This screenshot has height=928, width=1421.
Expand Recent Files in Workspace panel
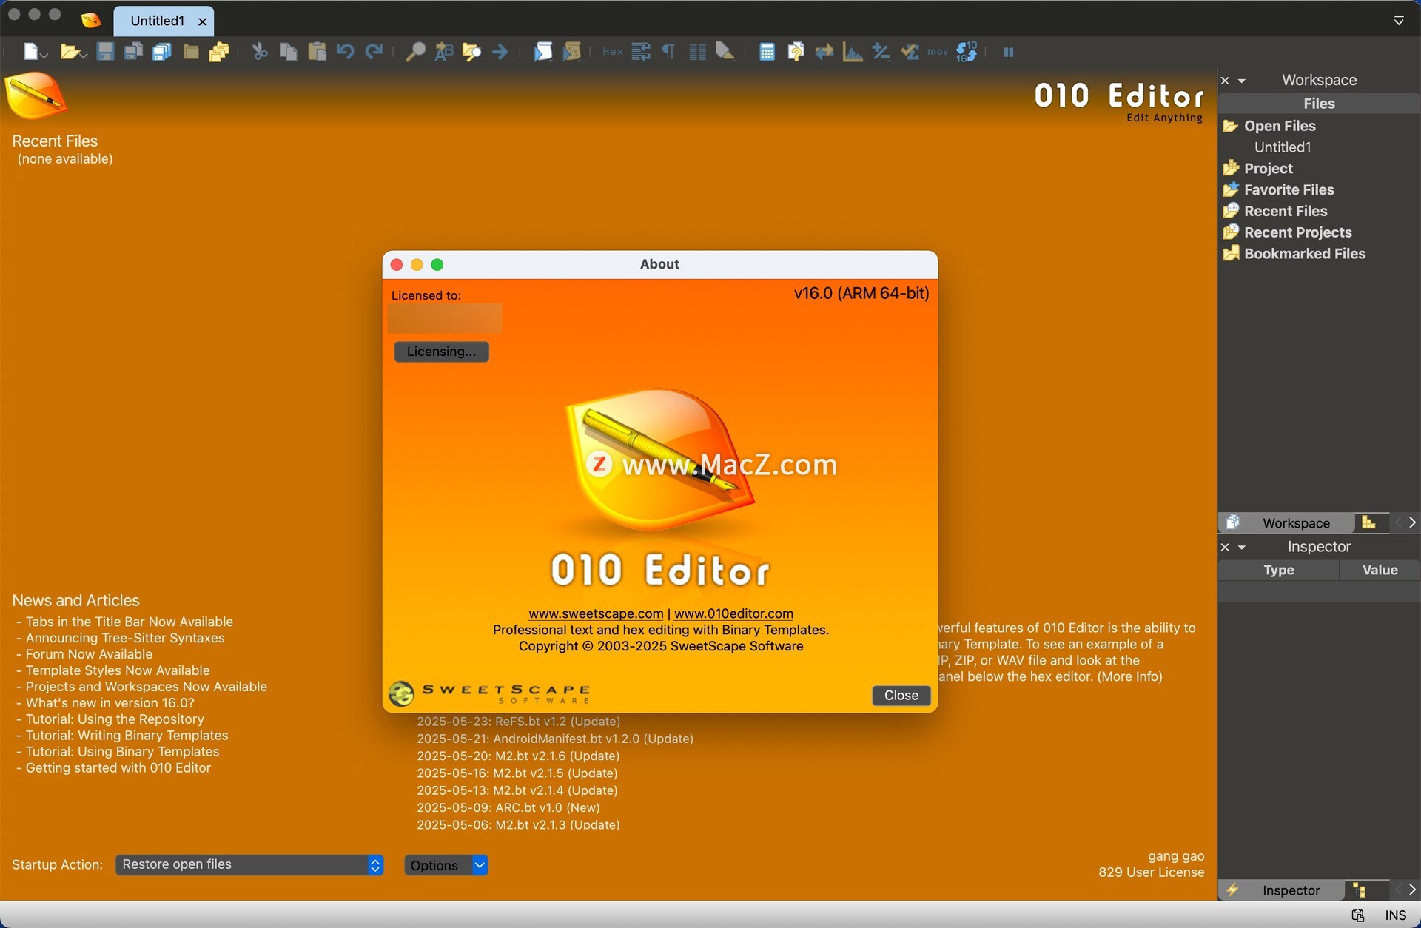coord(1286,211)
